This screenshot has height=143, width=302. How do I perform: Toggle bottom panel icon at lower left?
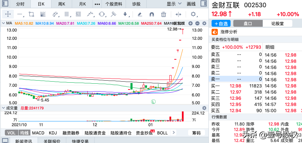pyautogui.click(x=5, y=141)
